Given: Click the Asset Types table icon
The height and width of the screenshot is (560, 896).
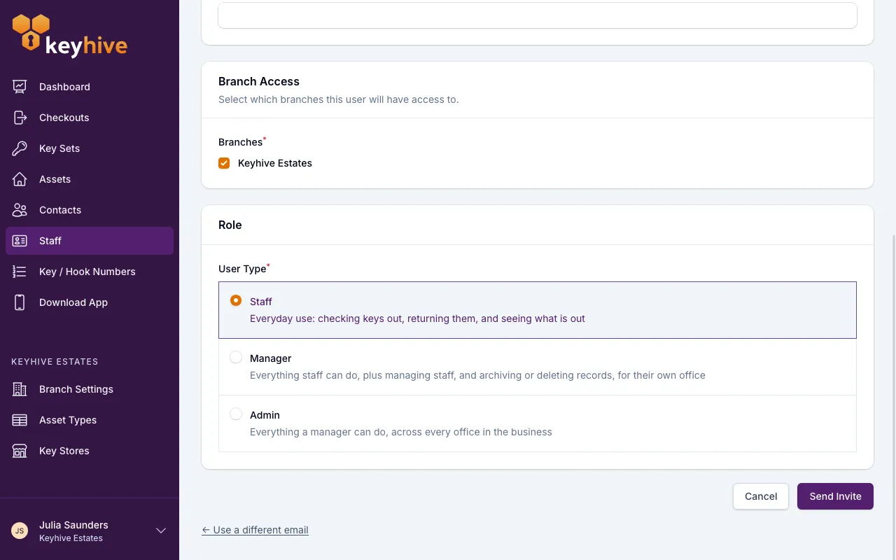Looking at the screenshot, I should [x=20, y=420].
